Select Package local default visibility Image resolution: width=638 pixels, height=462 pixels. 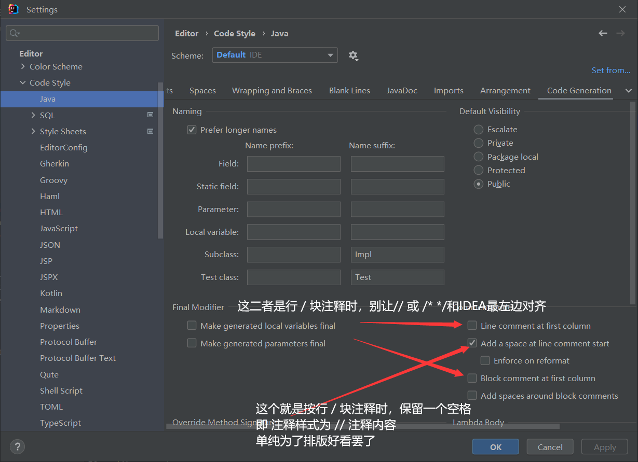[479, 157]
